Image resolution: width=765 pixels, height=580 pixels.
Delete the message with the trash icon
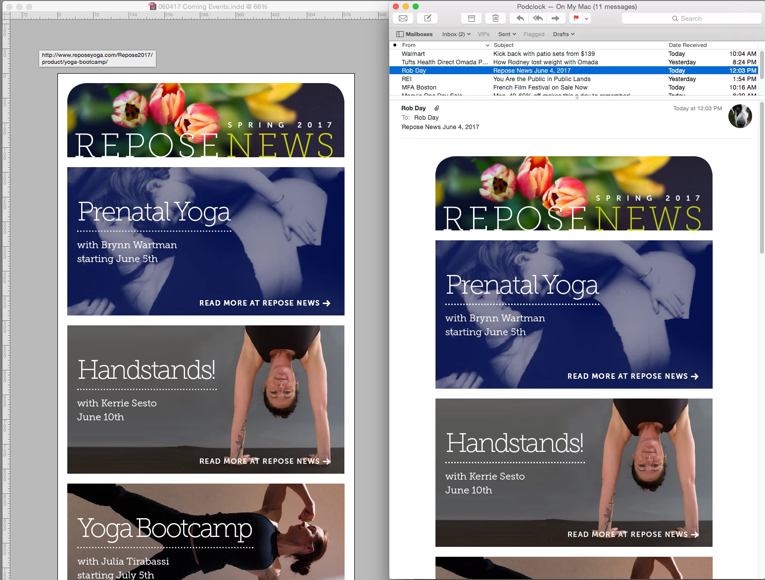(495, 18)
